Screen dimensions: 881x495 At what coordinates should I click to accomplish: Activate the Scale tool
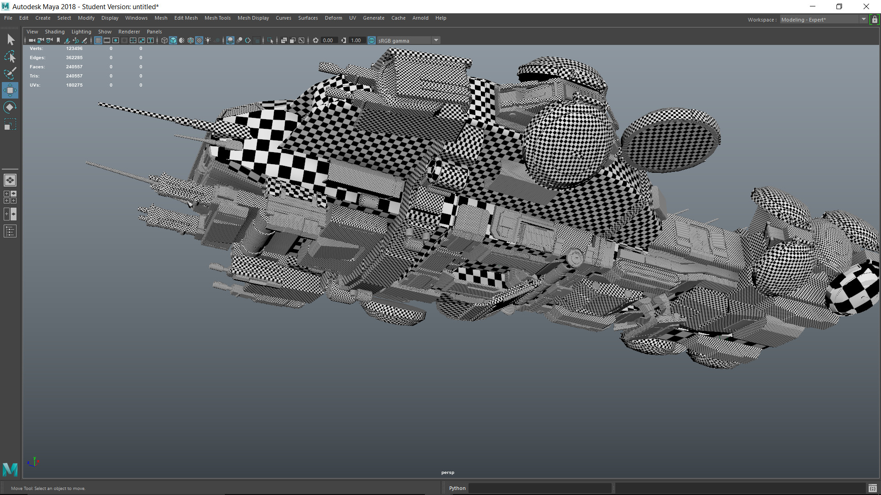click(x=10, y=124)
